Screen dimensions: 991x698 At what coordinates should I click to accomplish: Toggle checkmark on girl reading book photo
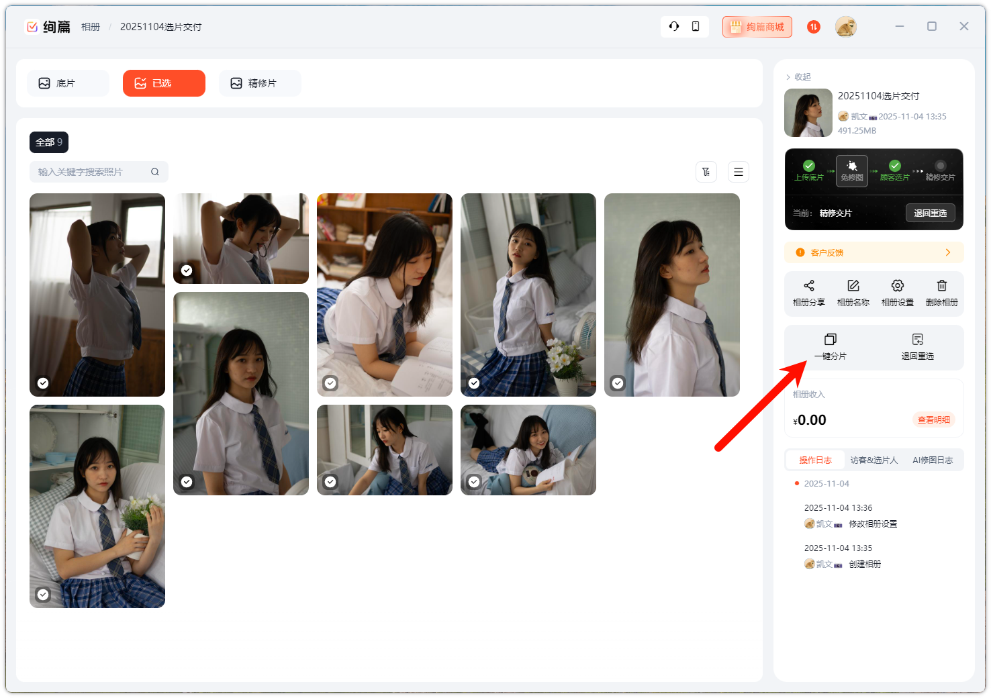[x=330, y=383]
